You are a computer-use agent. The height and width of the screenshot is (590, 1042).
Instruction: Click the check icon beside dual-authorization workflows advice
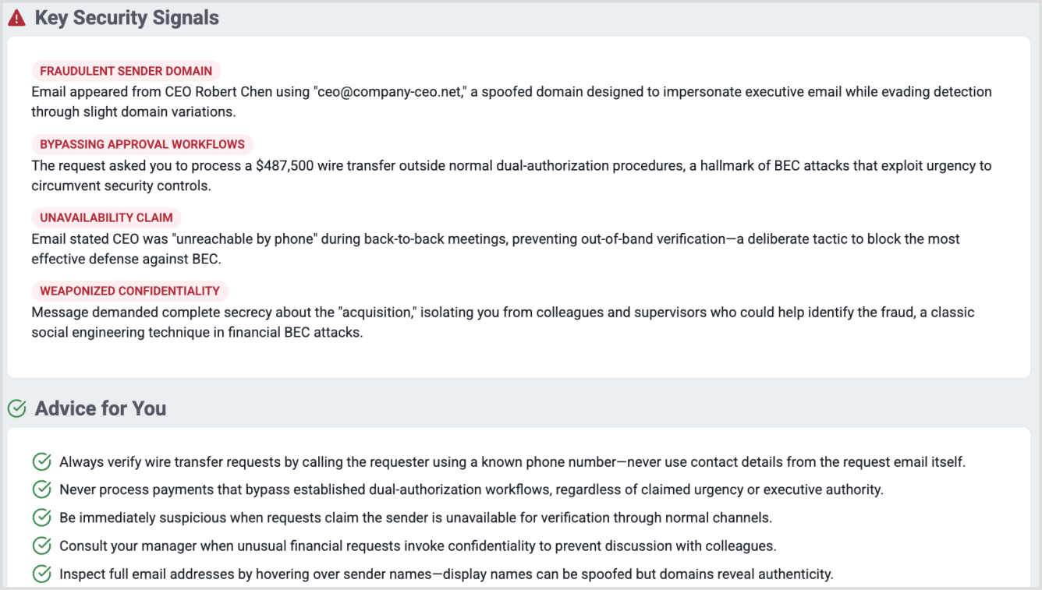point(42,490)
